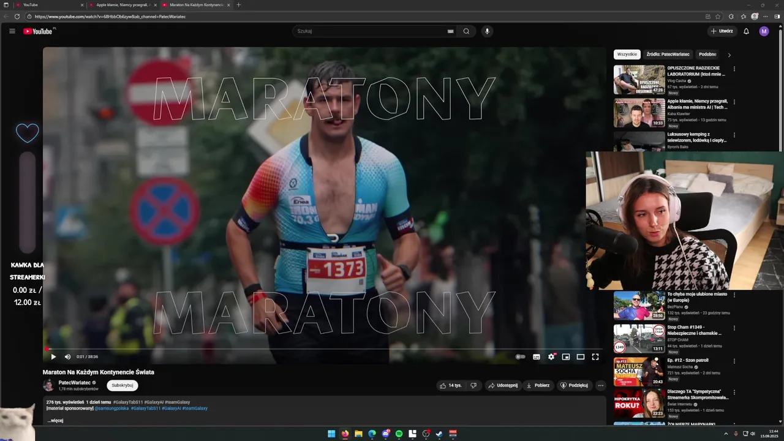Select Źródło: PatecWariatec chip
The width and height of the screenshot is (784, 441).
click(x=668, y=55)
